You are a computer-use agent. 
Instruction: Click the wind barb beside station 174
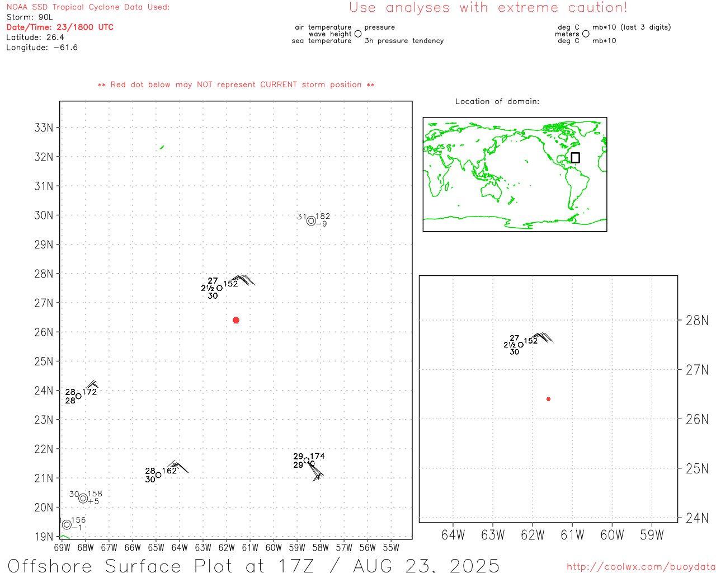[317, 472]
